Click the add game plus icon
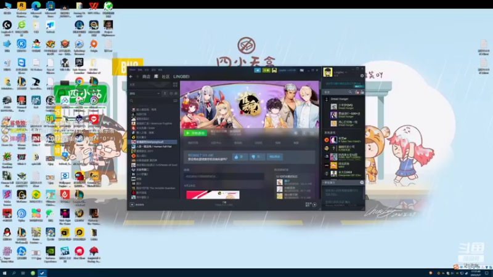 pyautogui.click(x=132, y=205)
